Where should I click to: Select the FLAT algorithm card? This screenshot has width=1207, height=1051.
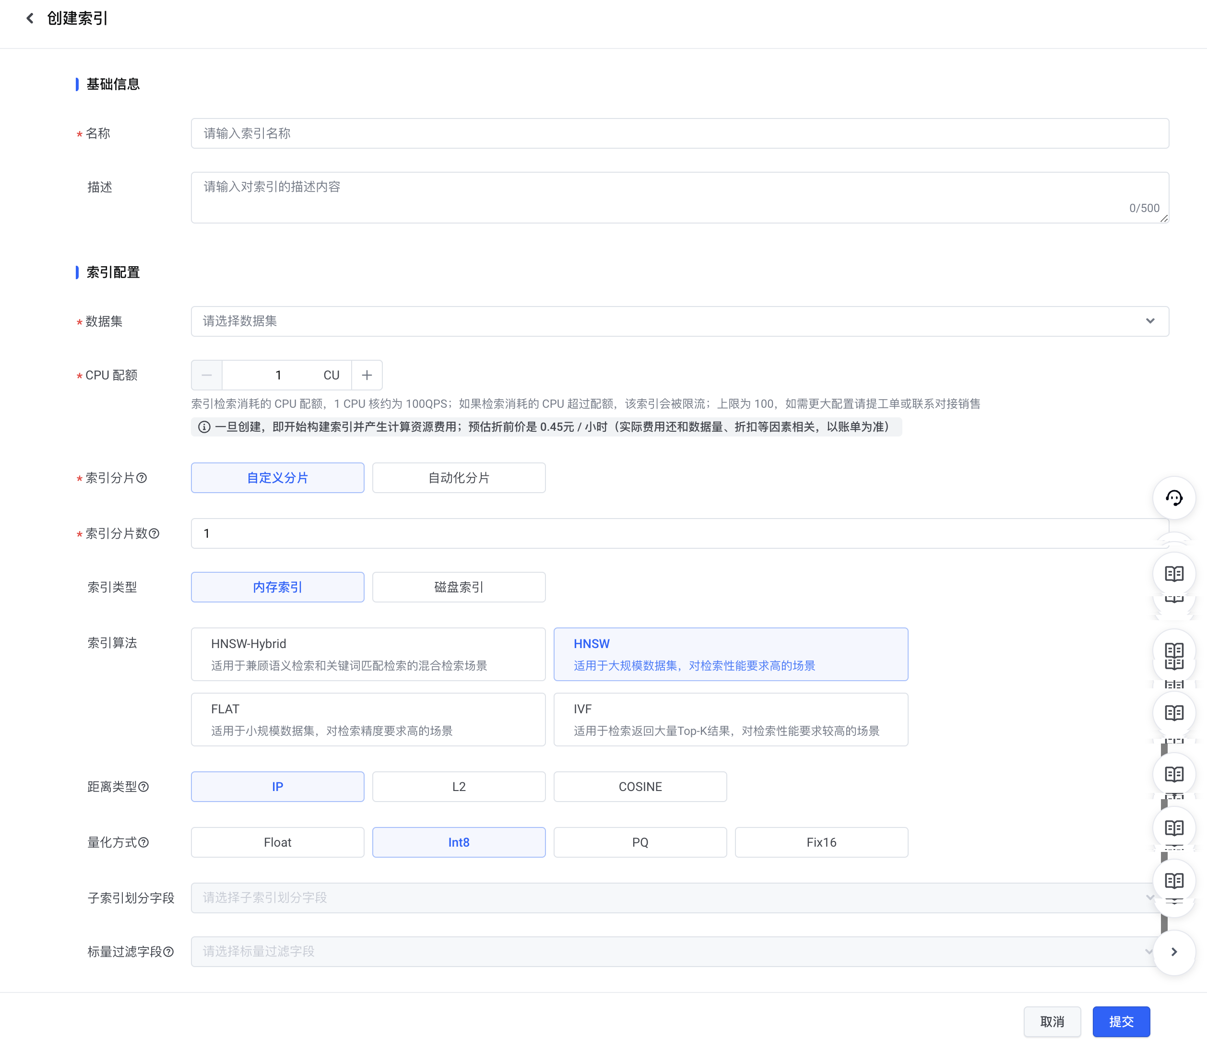[x=368, y=719]
